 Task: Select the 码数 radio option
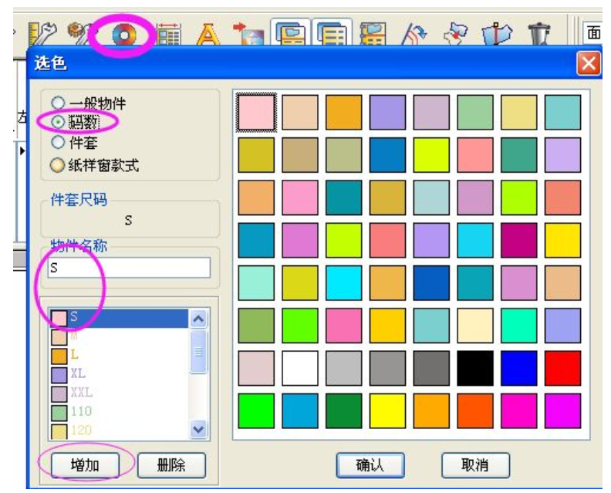click(58, 122)
